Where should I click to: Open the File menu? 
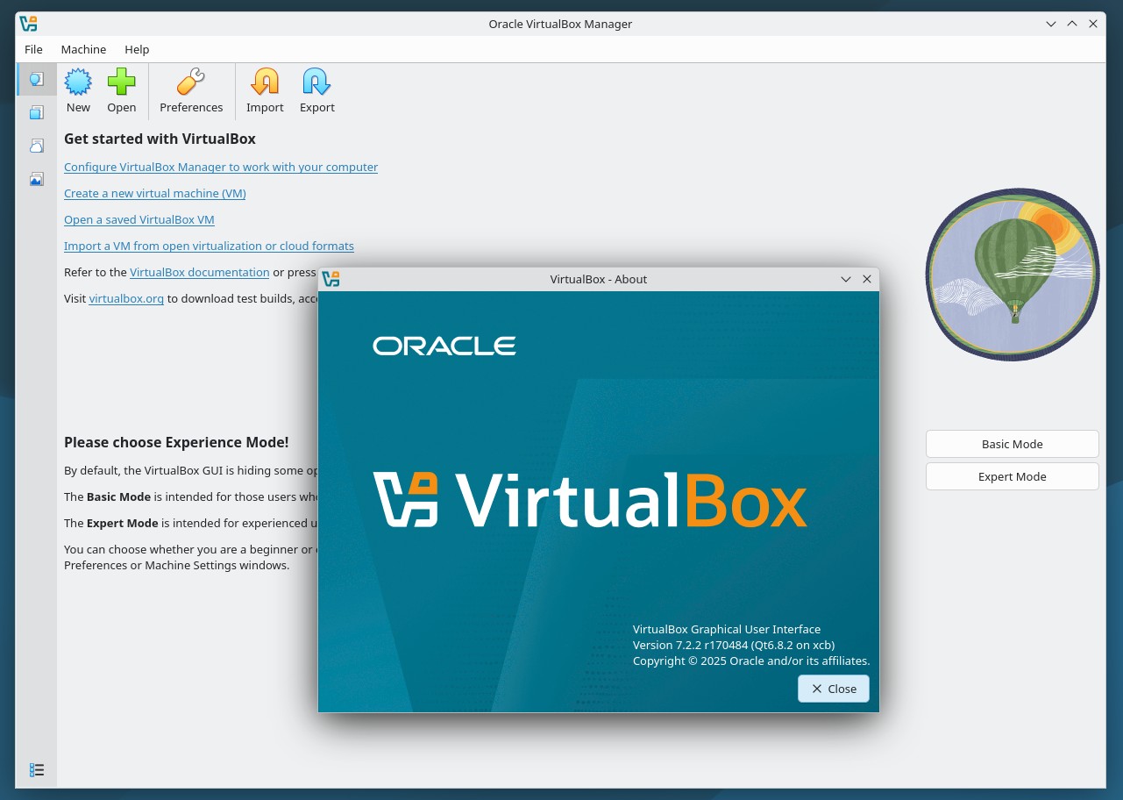33,49
